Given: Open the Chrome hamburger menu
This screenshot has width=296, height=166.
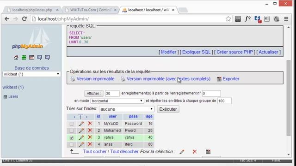Looking at the screenshot, I should 286,19.
